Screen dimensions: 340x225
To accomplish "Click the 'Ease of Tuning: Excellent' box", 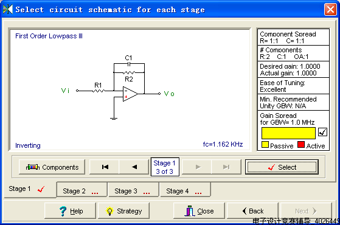I will (293, 86).
